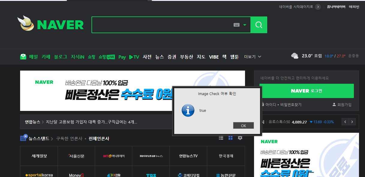365x177 pixels.
Task: Open 책 link
Action: click(224, 57)
